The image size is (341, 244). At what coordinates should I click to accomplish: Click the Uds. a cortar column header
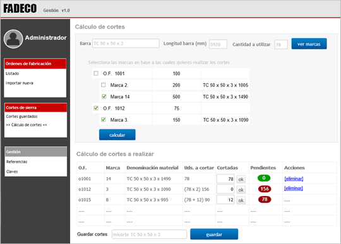coord(199,168)
